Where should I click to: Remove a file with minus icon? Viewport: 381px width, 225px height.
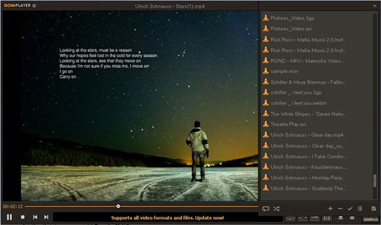pos(340,208)
